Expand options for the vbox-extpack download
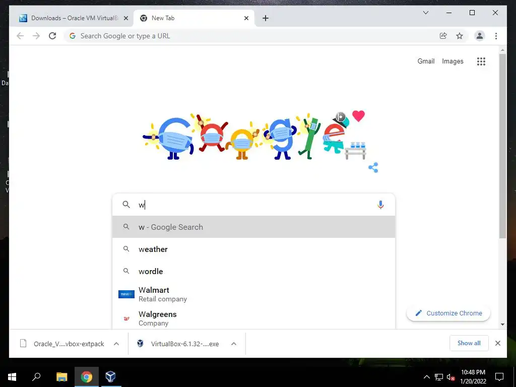Image resolution: width=516 pixels, height=387 pixels. [116, 344]
